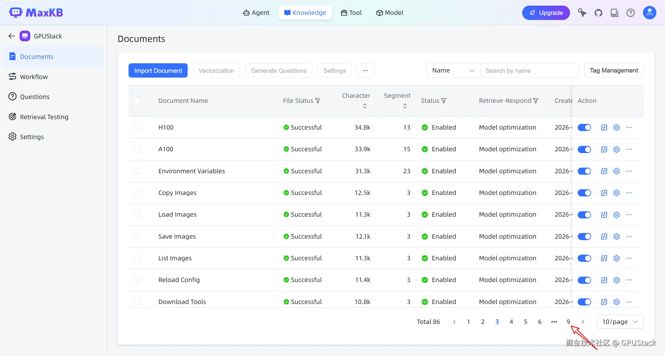Click the Search by name field
Viewport: 665px width, 356px height.
[529, 70]
